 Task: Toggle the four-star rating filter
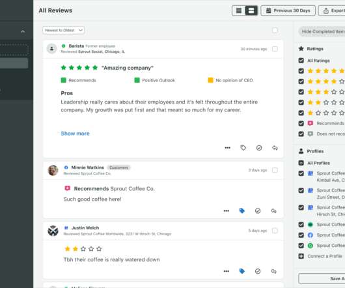301,81
